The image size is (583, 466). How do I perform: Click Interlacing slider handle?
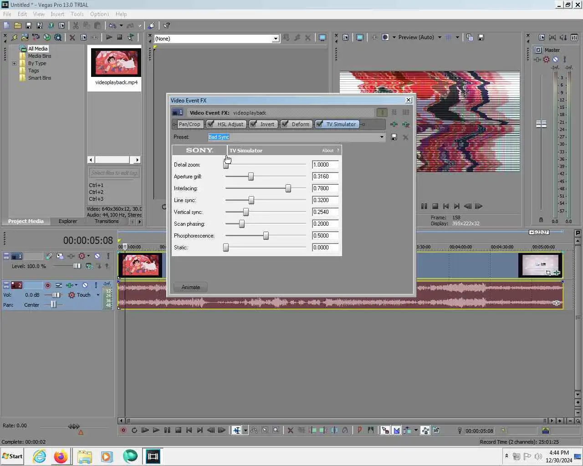point(288,188)
